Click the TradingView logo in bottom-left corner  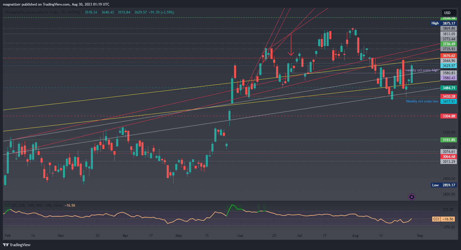tap(17, 245)
